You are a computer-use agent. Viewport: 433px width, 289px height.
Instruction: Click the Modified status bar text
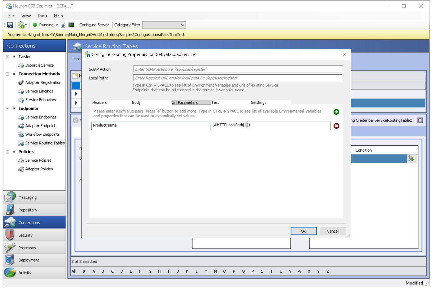[414, 283]
